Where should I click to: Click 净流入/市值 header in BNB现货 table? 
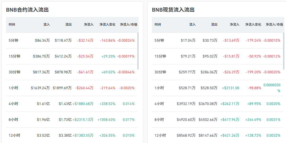tap(274, 25)
